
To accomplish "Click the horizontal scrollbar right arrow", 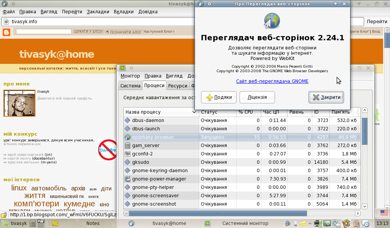I will pyautogui.click(x=358, y=213).
